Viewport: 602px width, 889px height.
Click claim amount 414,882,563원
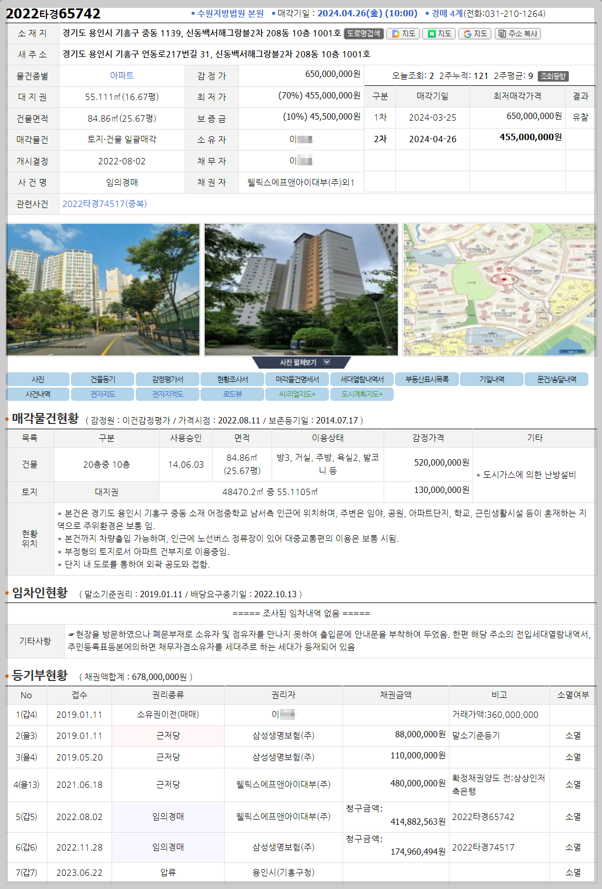(x=418, y=822)
